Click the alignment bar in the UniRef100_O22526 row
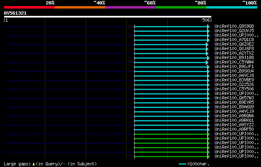Viewport: 261px width, 167px height. (171, 85)
